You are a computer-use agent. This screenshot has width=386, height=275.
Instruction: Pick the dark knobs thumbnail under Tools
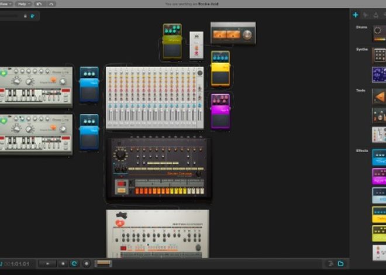(x=380, y=115)
